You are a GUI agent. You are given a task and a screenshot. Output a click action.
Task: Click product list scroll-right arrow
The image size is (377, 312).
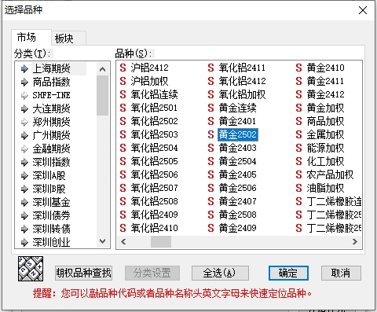click(355, 241)
